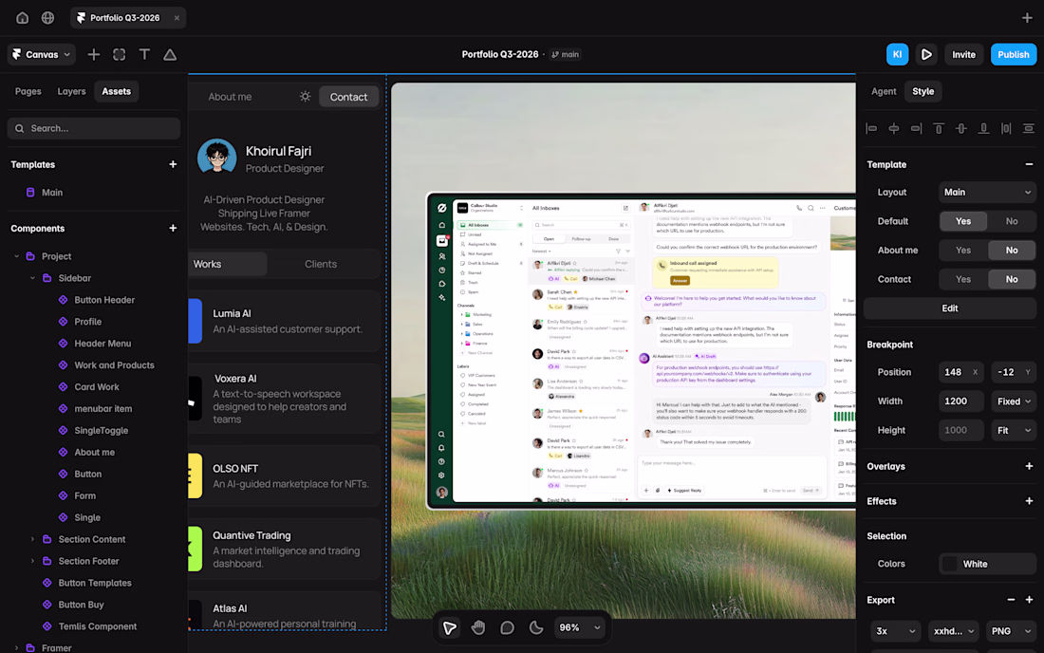1044x653 pixels.
Task: Collapse the Sidebar folder
Action: 32,278
